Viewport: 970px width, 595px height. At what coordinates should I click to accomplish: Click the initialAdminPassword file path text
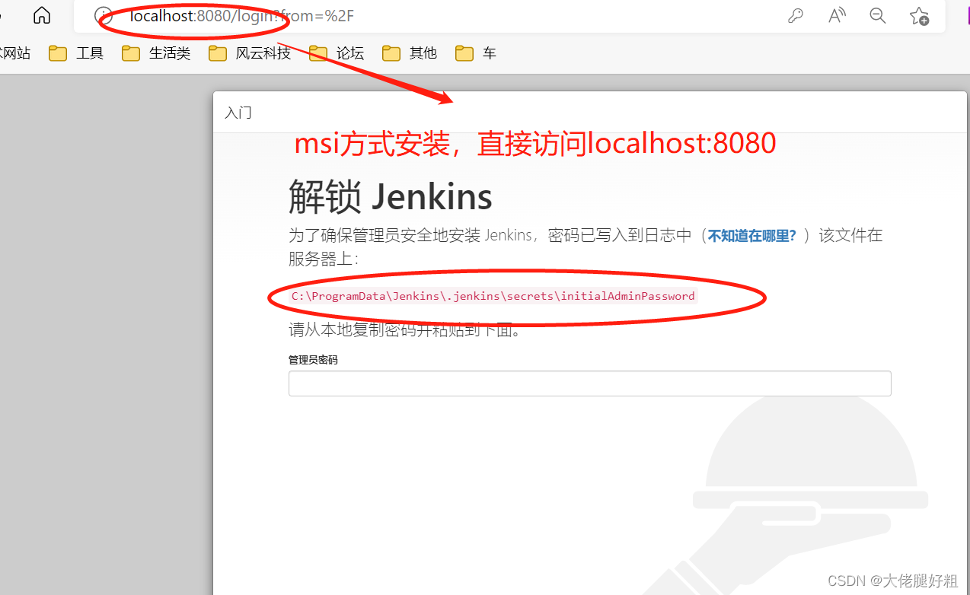[493, 296]
